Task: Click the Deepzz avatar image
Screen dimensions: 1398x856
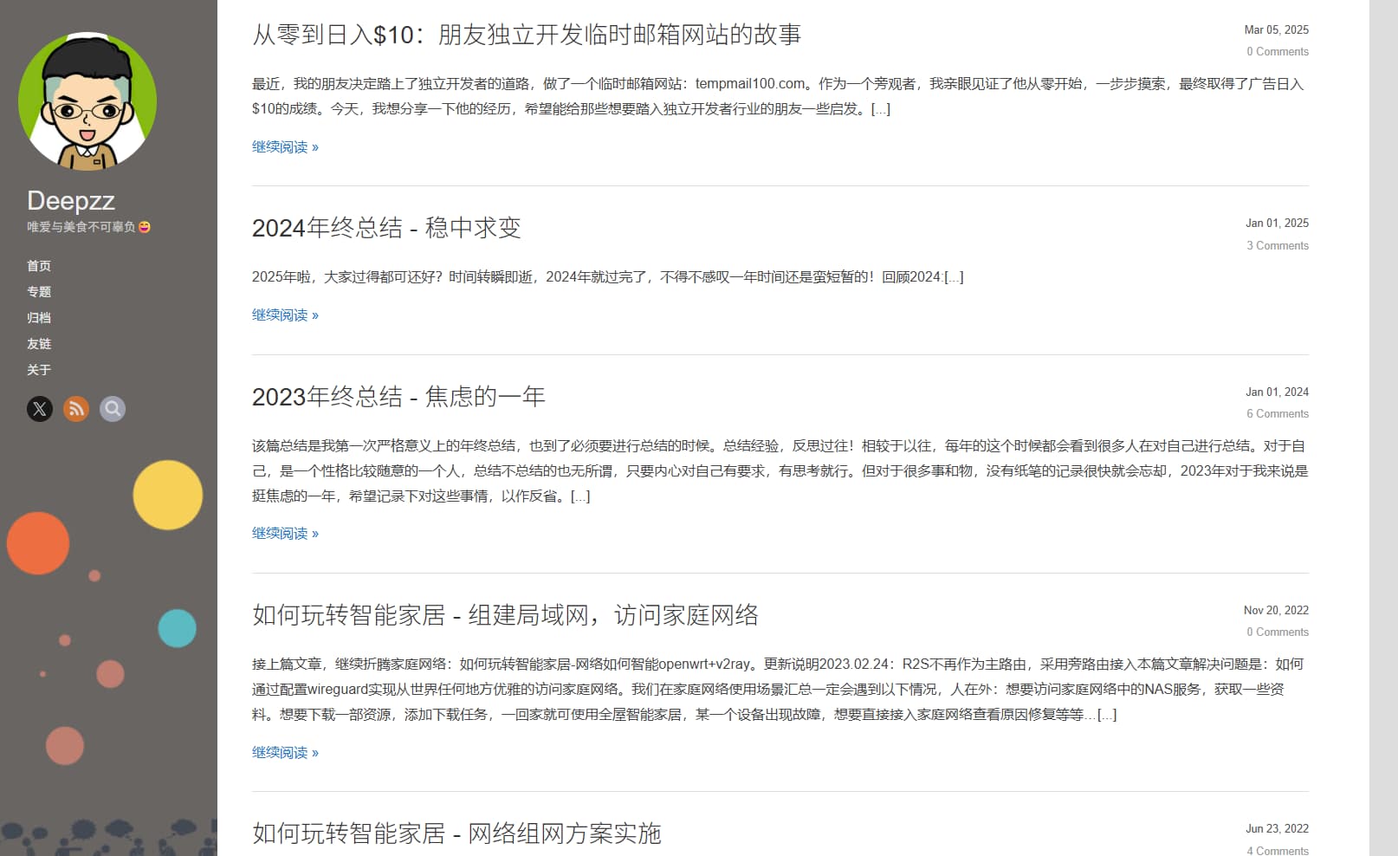Action: [87, 100]
